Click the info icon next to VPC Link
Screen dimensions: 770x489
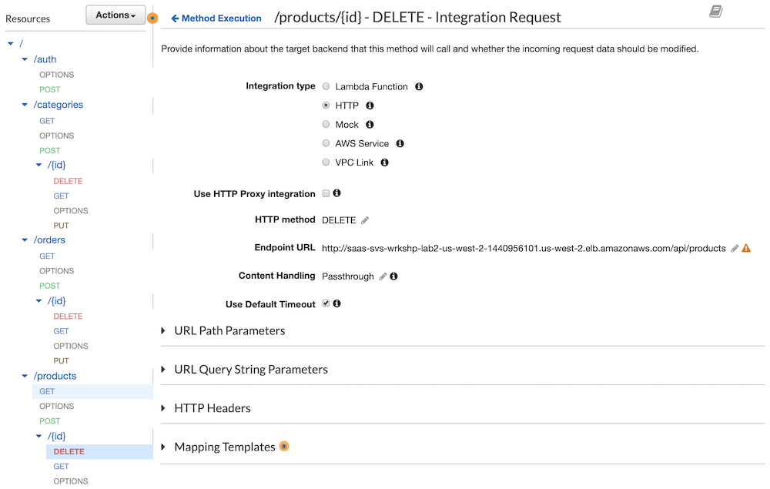tap(384, 162)
